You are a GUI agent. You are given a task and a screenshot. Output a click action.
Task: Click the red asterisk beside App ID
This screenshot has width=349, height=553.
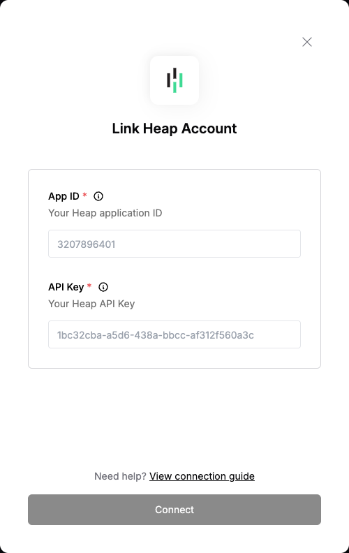(x=84, y=195)
